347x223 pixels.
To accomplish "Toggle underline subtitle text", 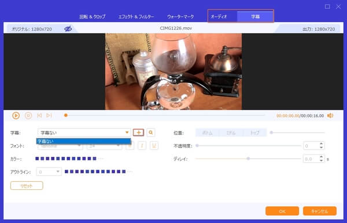I will [x=154, y=146].
